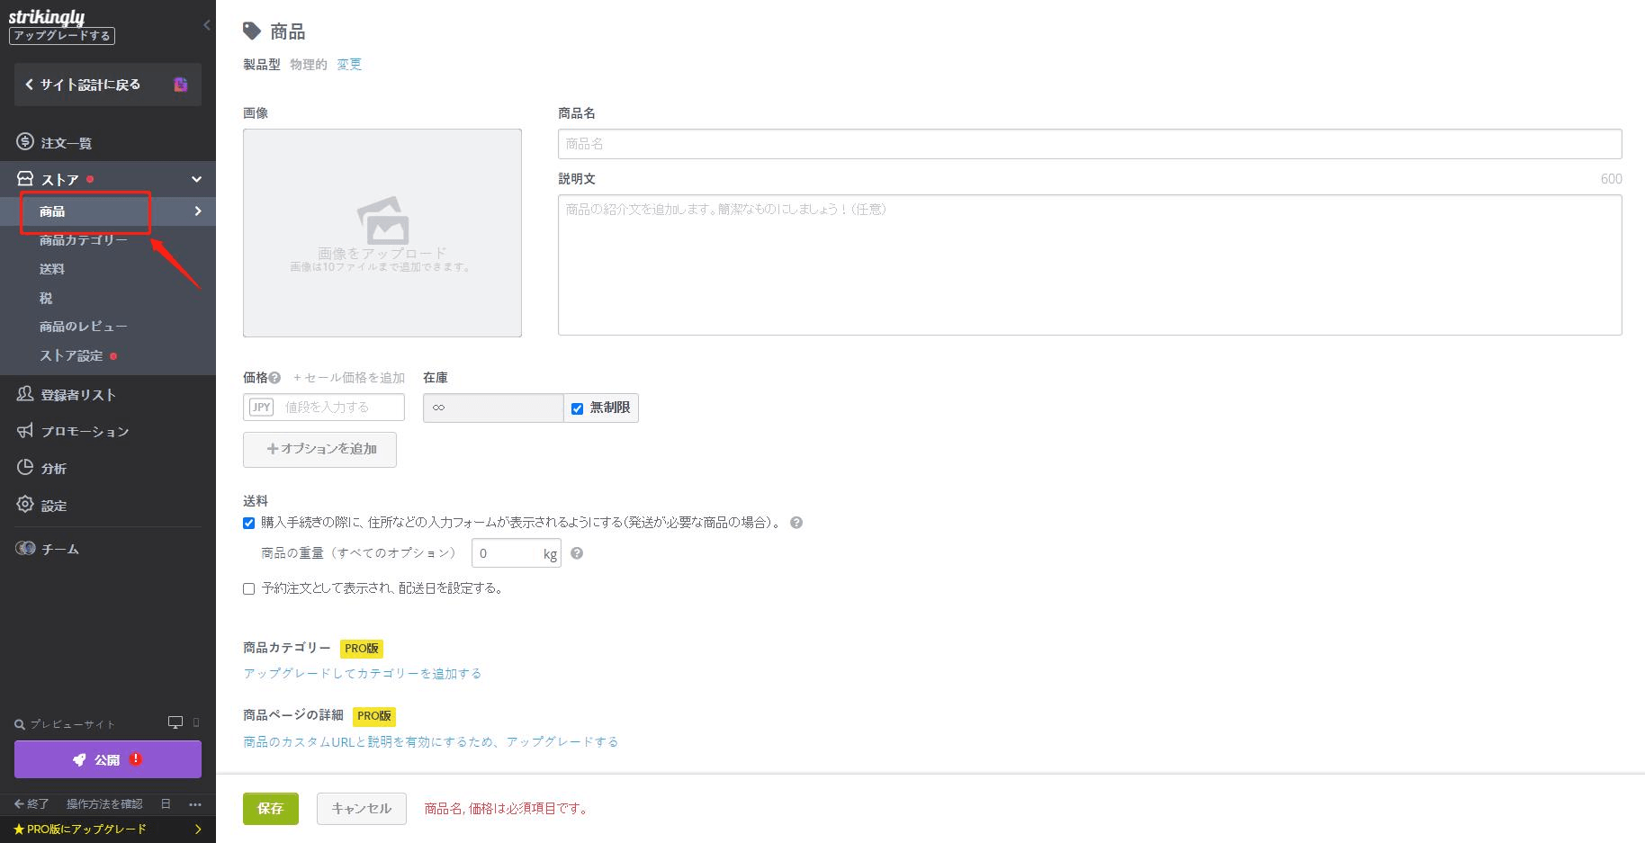Click the help icon beside weight field

(x=577, y=553)
